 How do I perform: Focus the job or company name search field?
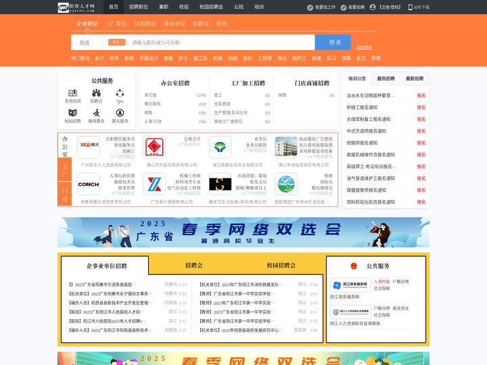tap(222, 43)
